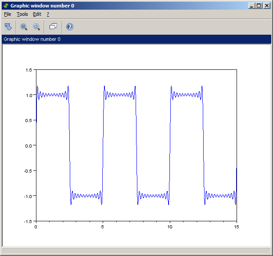Click the y-axis label 0.5
The height and width of the screenshot is (256, 273).
29,120
